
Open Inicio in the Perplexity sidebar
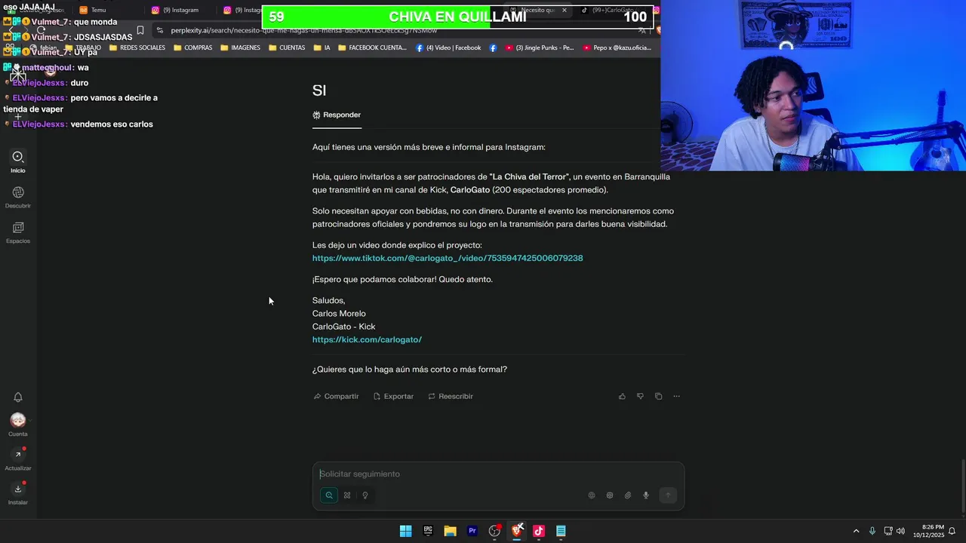click(18, 161)
